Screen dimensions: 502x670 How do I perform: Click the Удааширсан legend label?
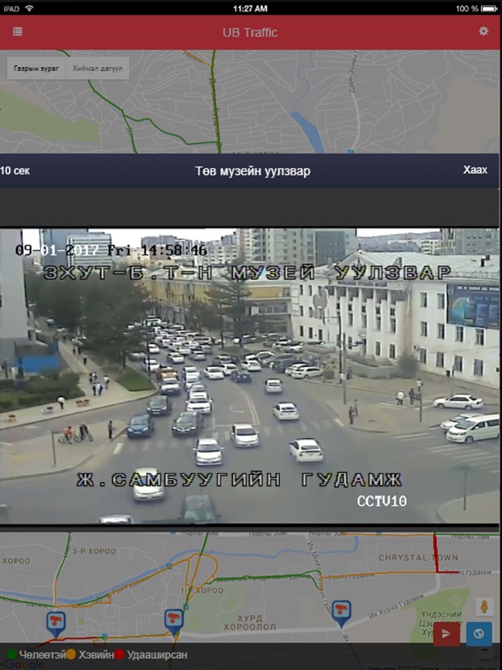tap(157, 654)
